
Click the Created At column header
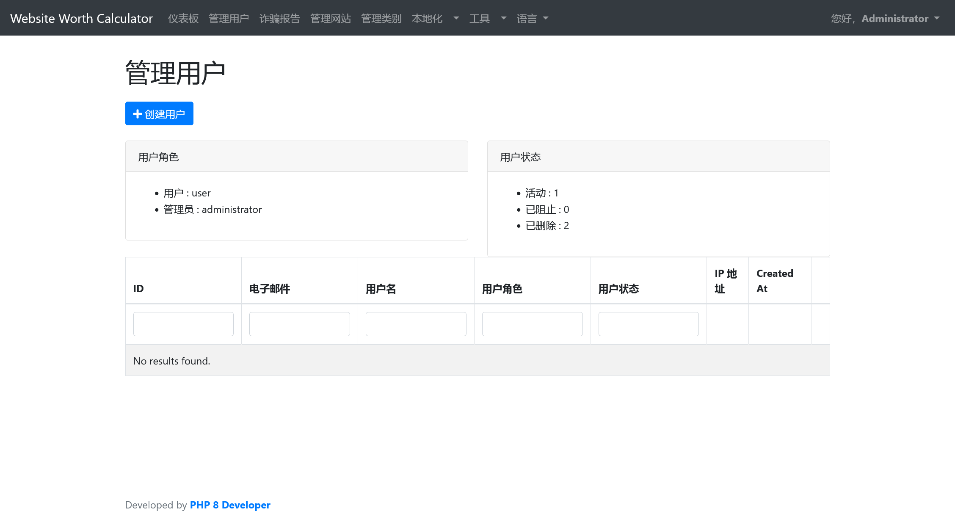coord(775,281)
